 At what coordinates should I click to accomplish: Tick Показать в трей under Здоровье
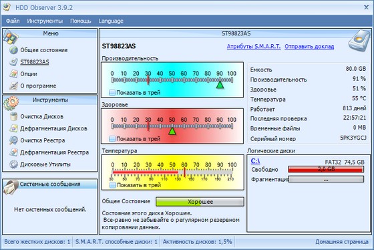112,139
